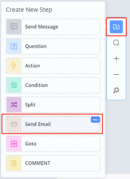This screenshot has height=179, width=130.
Task: Select the Send Email envelope icon
Action: point(14,124)
